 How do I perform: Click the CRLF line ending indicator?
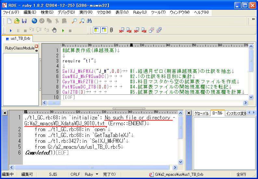tap(75, 174)
